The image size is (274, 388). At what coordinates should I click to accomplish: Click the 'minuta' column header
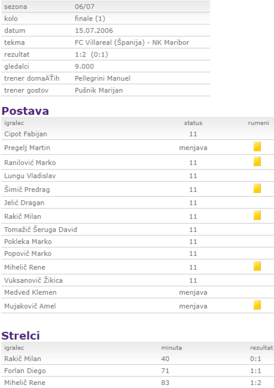pyautogui.click(x=171, y=348)
